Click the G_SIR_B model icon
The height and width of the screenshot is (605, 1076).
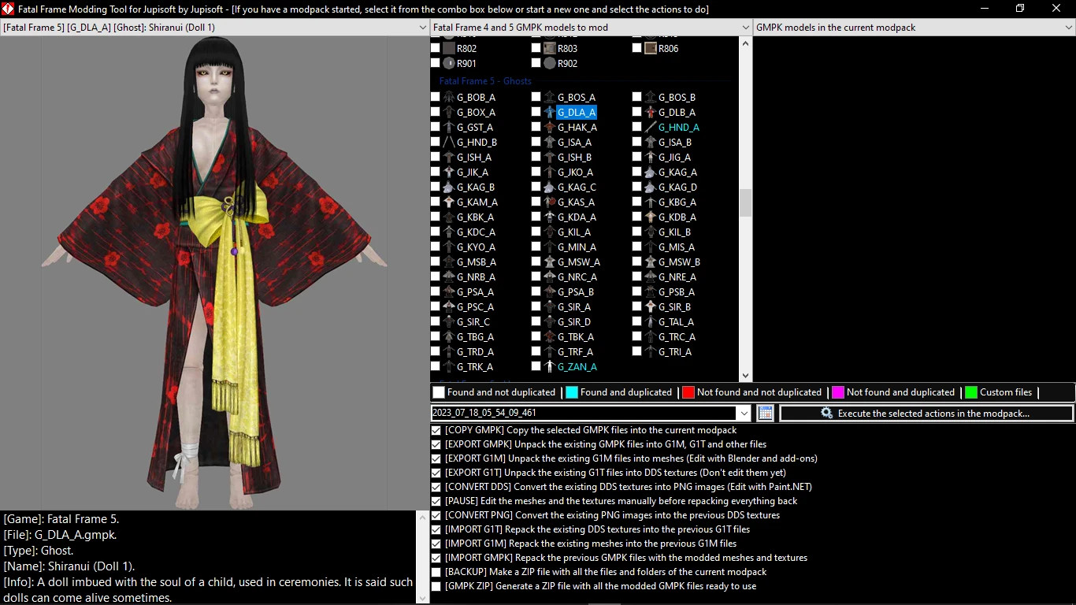click(x=650, y=307)
